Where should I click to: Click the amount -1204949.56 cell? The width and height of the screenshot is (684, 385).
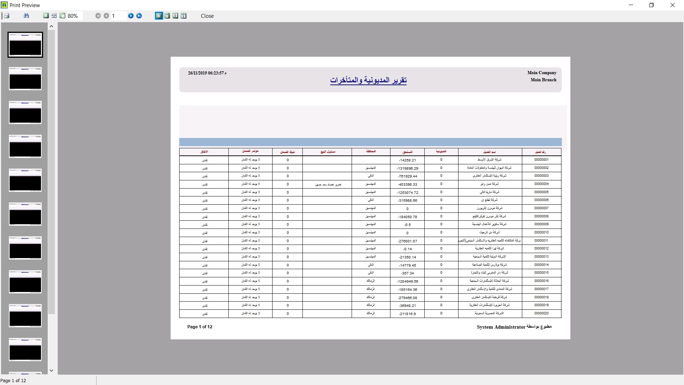point(407,282)
